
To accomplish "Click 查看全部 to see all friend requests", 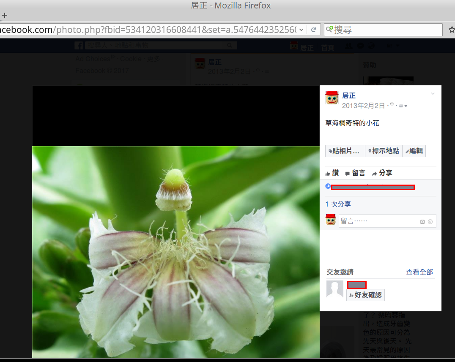I will (x=419, y=272).
